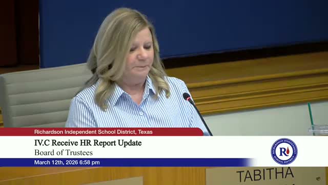
Task: Click the TABITHA name placard
Action: [266, 176]
